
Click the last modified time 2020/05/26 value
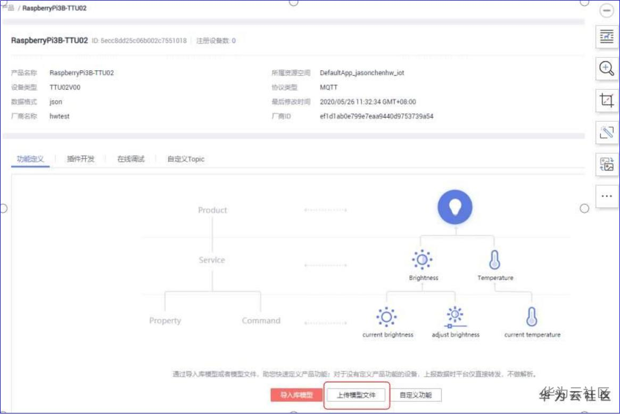click(368, 102)
